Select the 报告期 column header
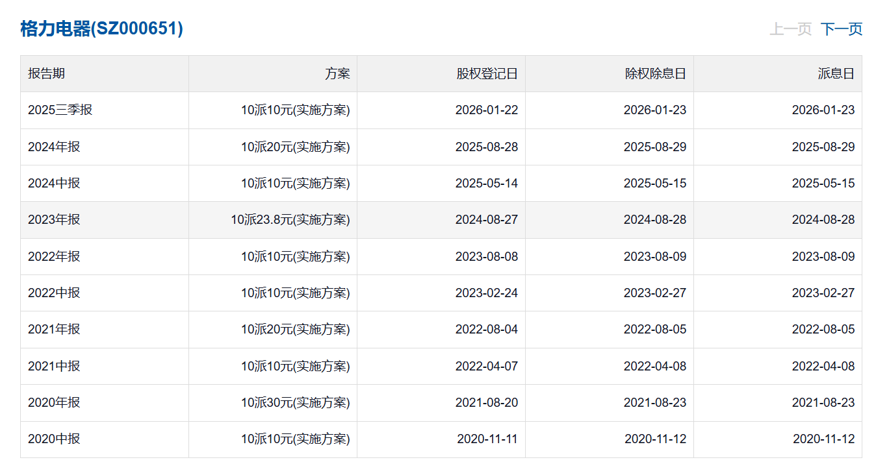889x473 pixels. [46, 73]
